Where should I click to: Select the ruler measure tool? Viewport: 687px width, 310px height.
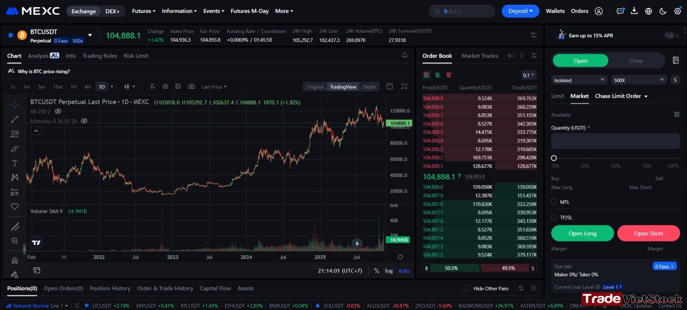click(15, 227)
